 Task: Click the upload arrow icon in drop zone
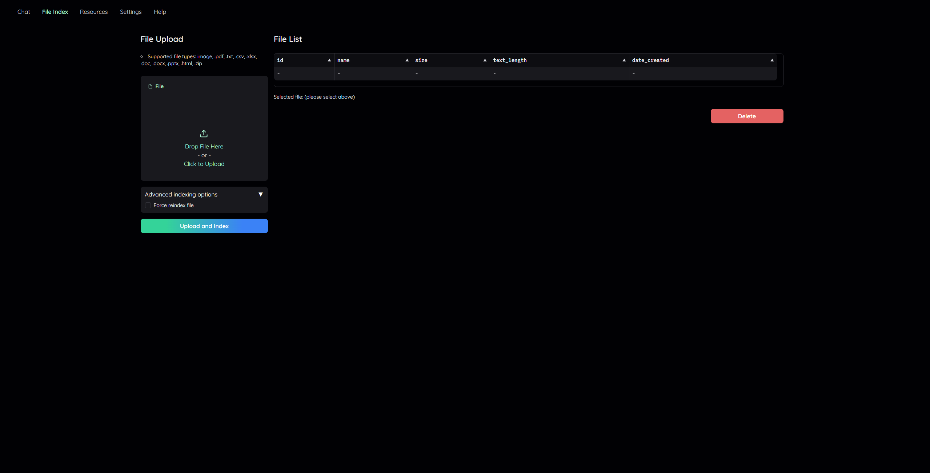[204, 134]
